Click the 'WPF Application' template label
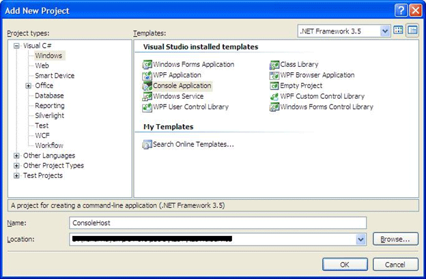 point(177,75)
